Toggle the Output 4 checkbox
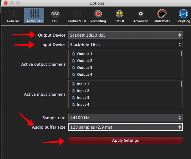 click(x=74, y=74)
